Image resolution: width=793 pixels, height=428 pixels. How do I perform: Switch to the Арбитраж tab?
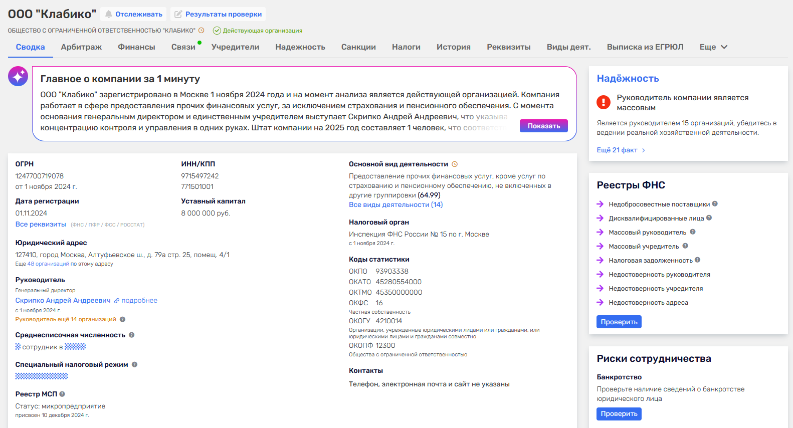(81, 47)
